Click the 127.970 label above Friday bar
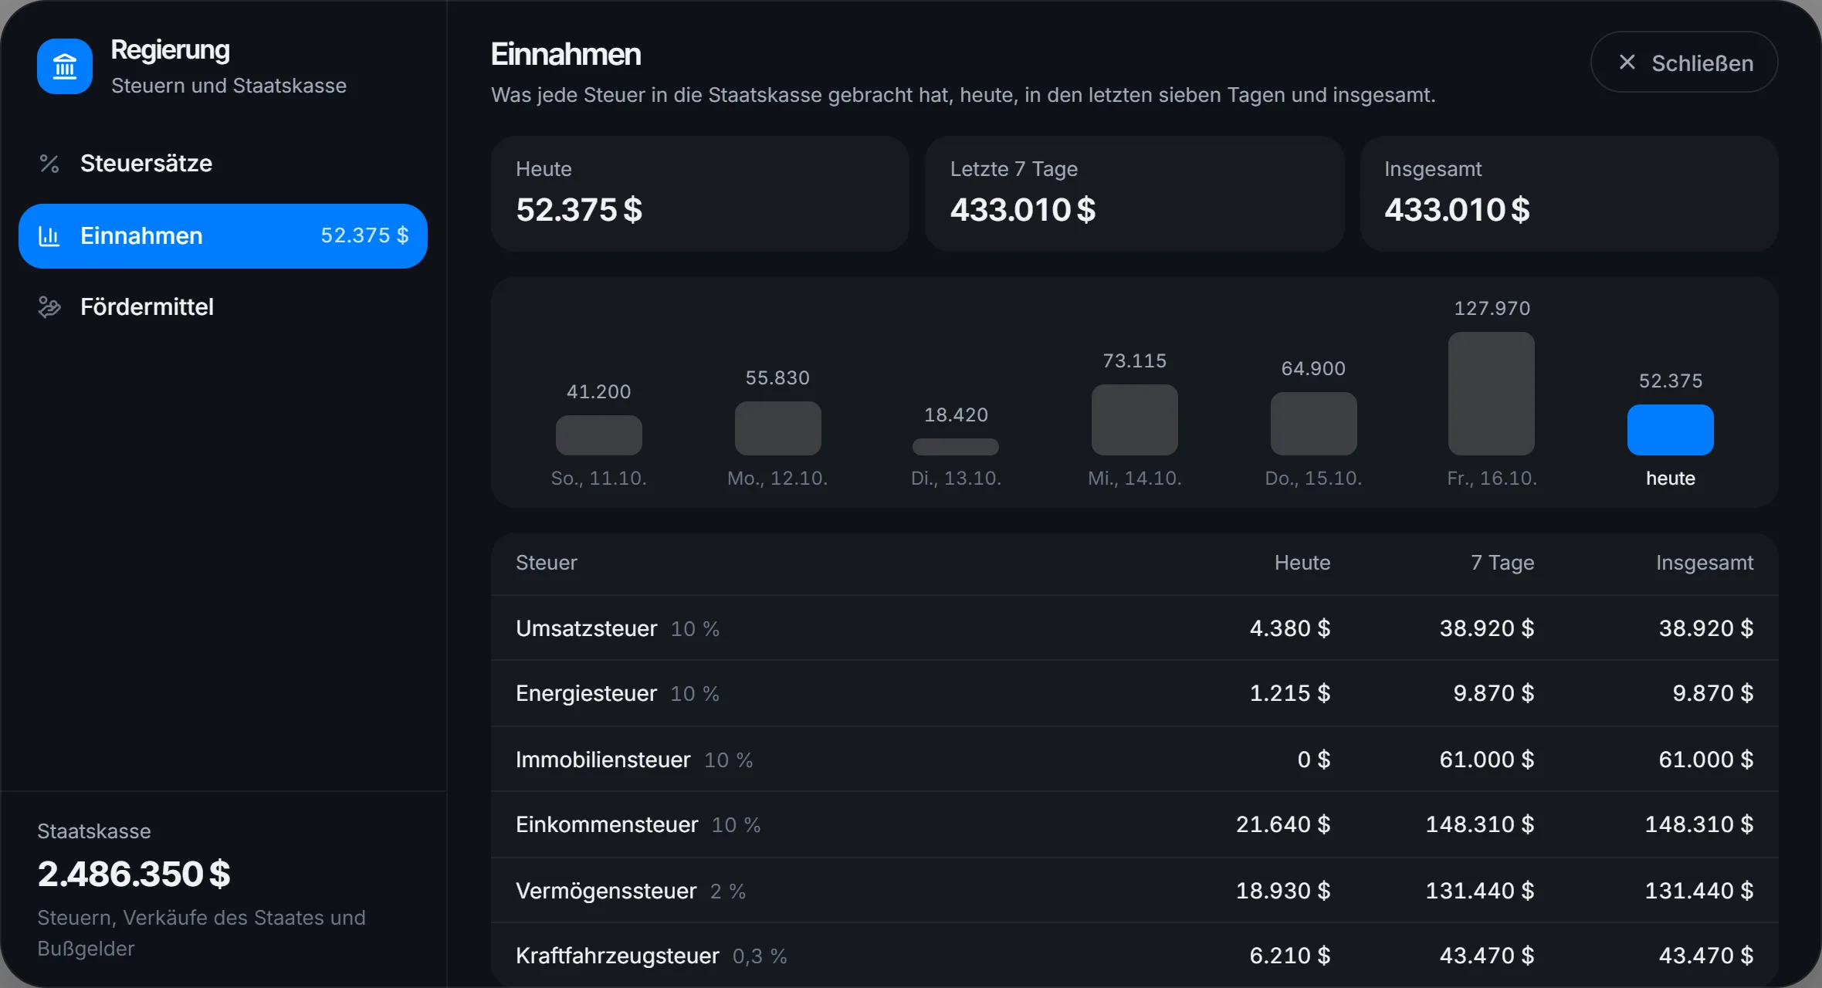 click(1492, 309)
